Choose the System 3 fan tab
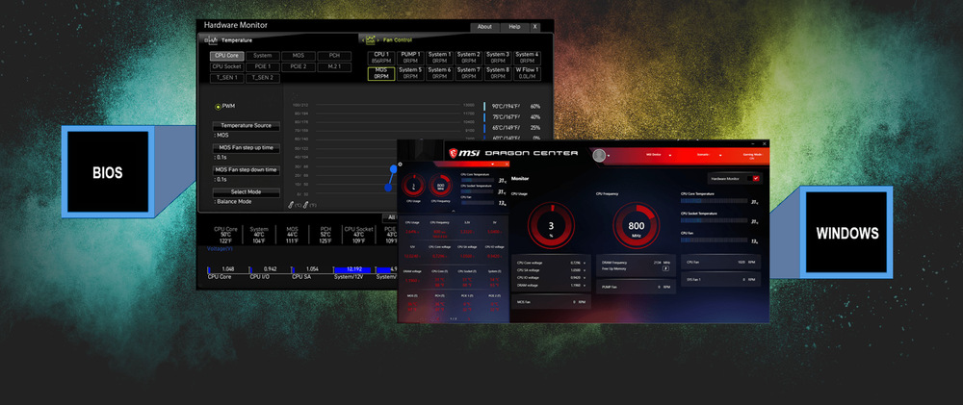The height and width of the screenshot is (405, 963). 498,58
